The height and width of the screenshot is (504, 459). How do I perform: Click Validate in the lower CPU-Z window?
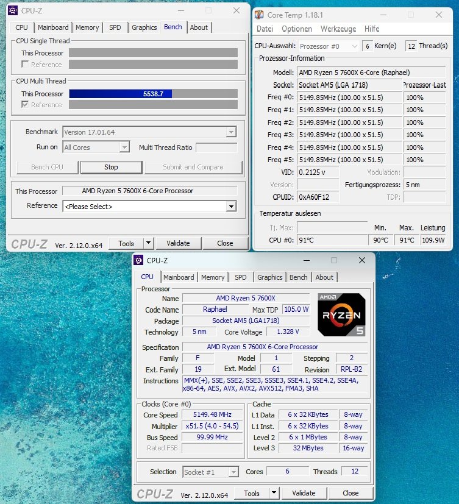click(x=304, y=493)
